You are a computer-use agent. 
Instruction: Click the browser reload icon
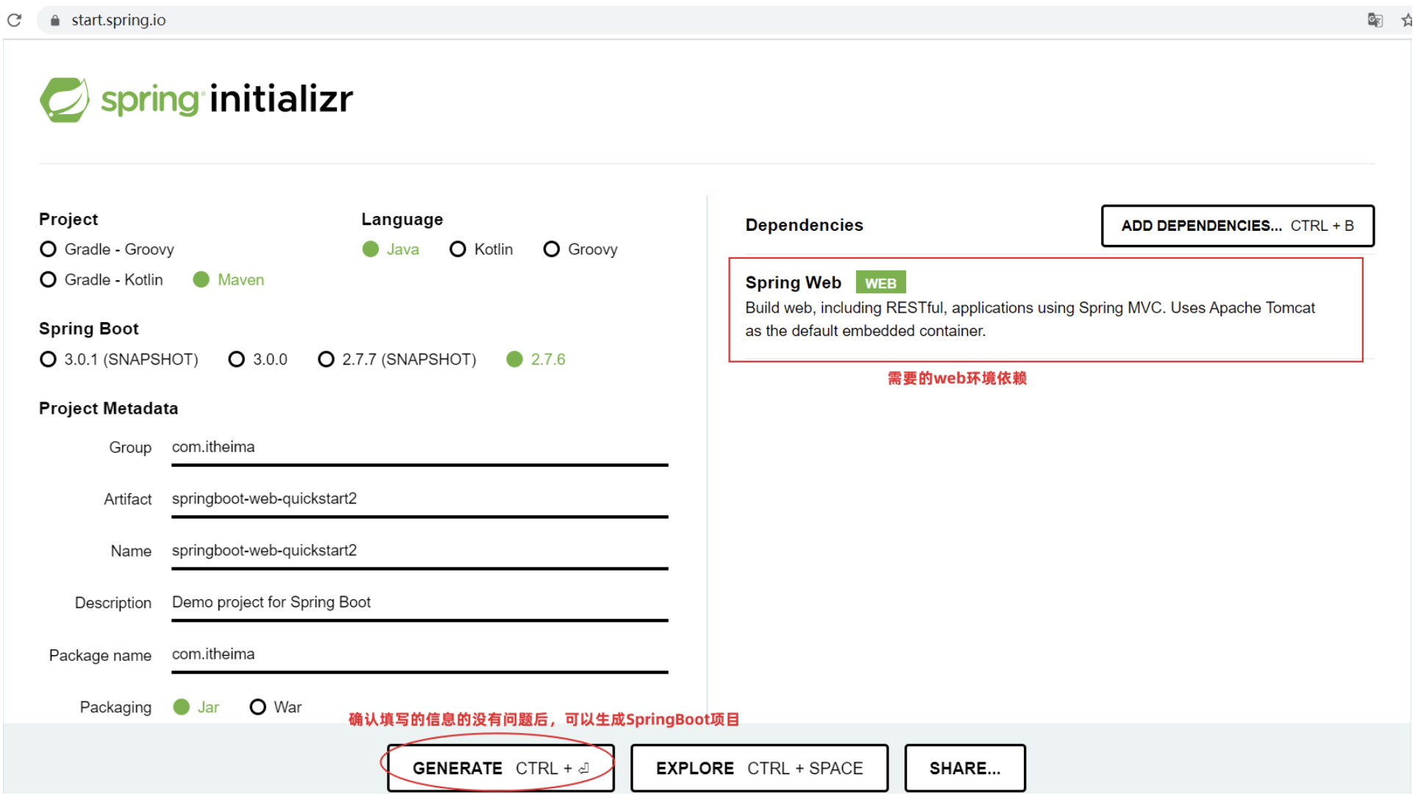[x=14, y=20]
